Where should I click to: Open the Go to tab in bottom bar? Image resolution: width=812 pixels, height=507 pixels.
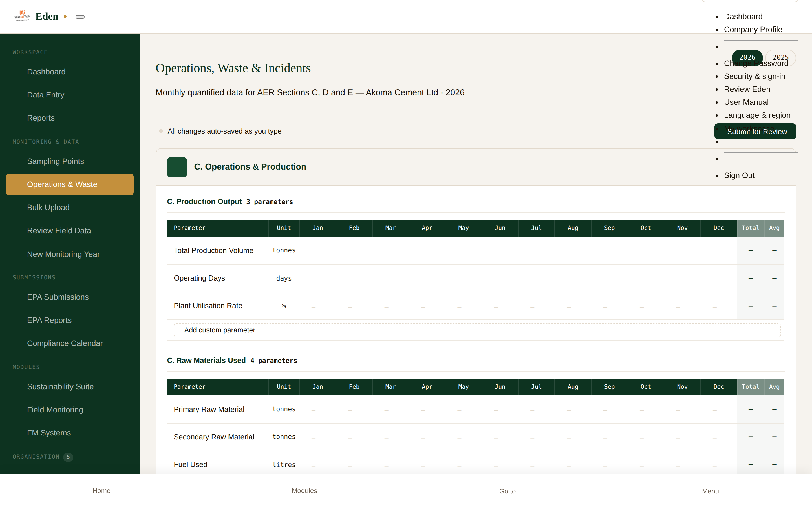point(507,491)
